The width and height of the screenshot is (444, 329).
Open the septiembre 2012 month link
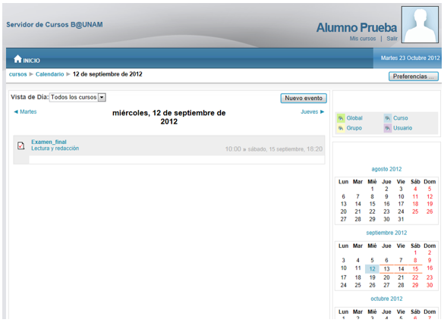click(x=386, y=233)
